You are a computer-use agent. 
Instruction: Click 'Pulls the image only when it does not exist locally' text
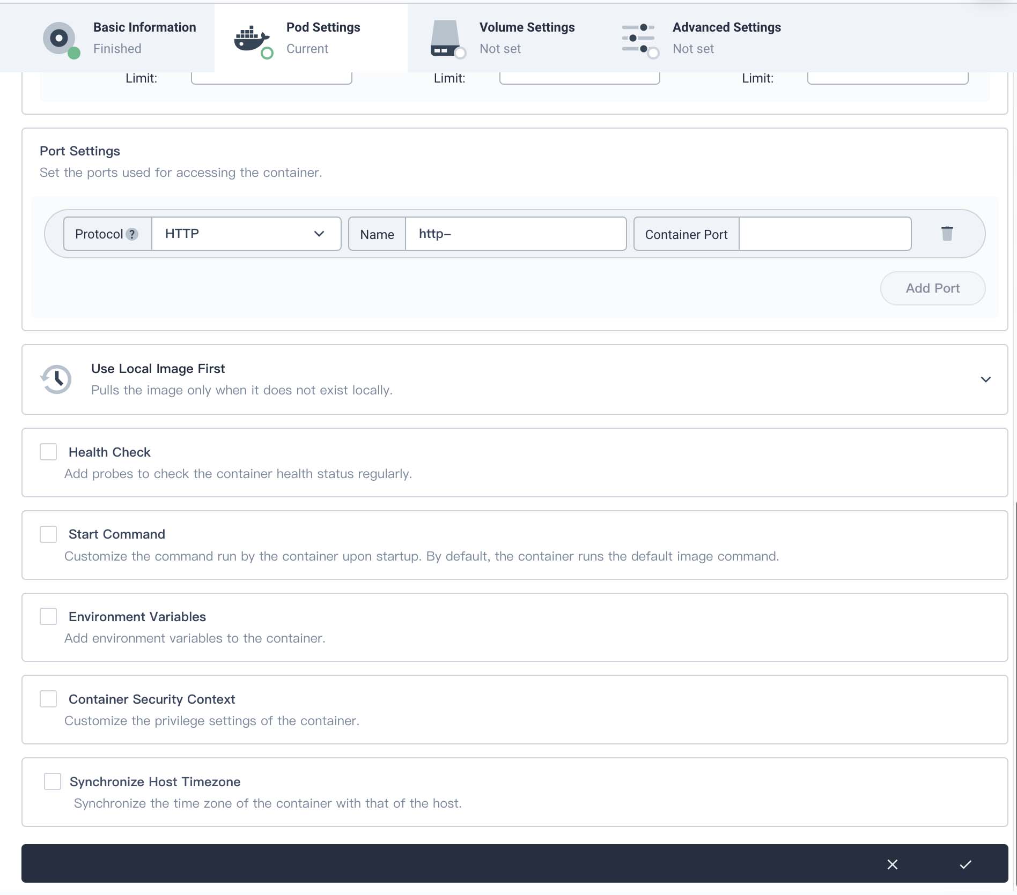tap(242, 390)
